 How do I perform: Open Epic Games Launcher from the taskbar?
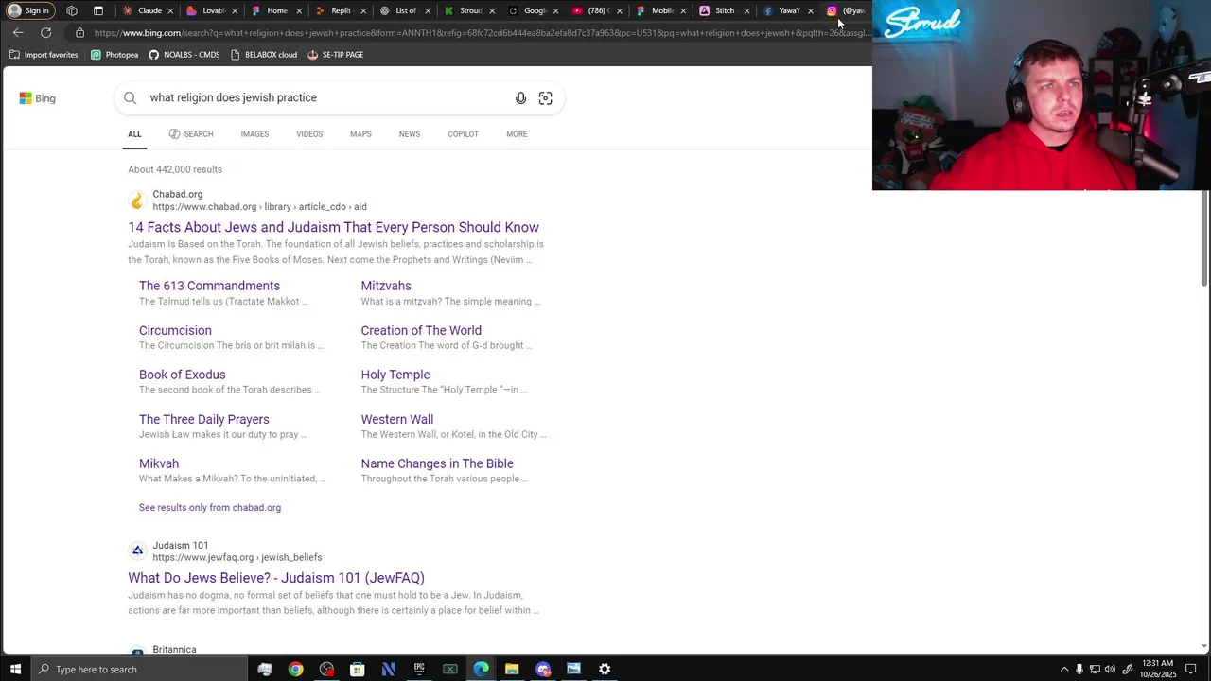coord(419,670)
